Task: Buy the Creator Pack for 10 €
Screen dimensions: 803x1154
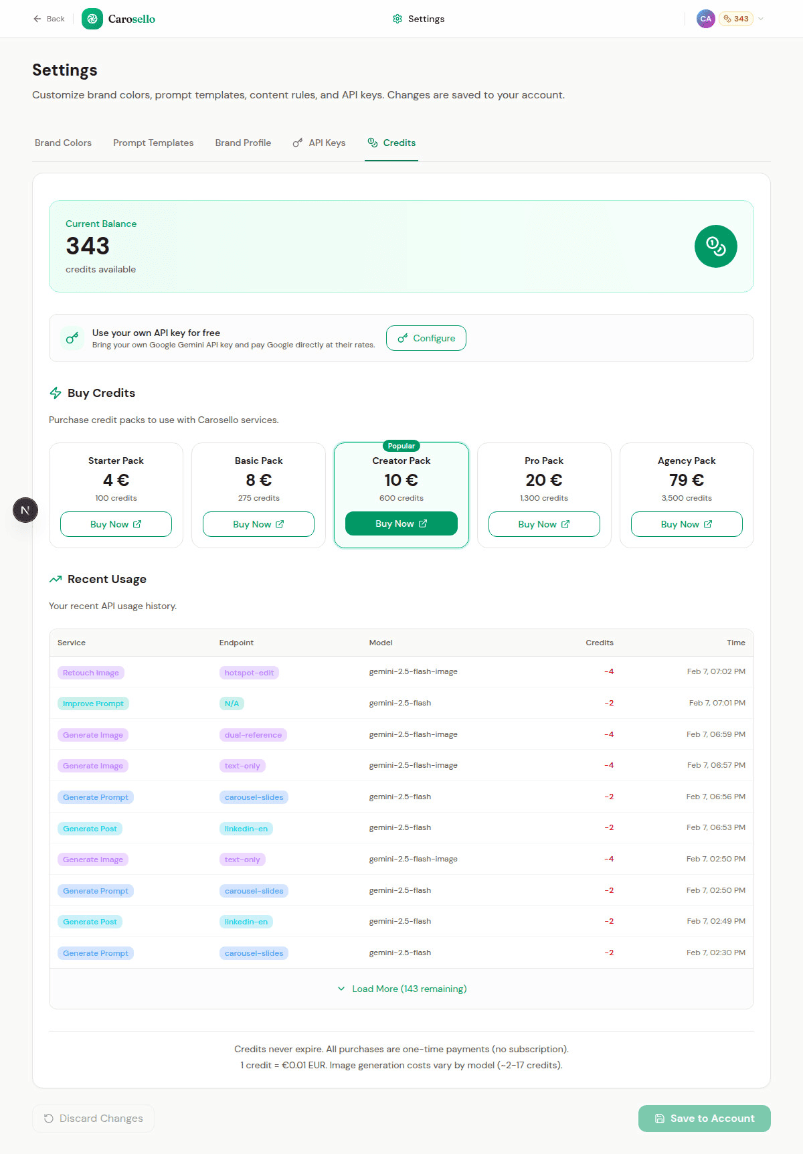Action: coord(401,523)
